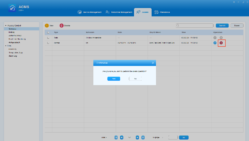Open the Attendance tab
Viewport: 249px width, 141px height.
point(162,12)
